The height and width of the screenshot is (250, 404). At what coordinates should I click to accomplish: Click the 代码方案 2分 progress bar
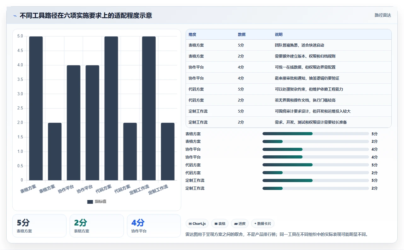pyautogui.click(x=315, y=173)
